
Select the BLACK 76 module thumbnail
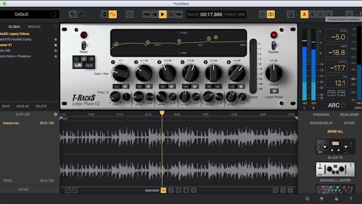(x=335, y=146)
